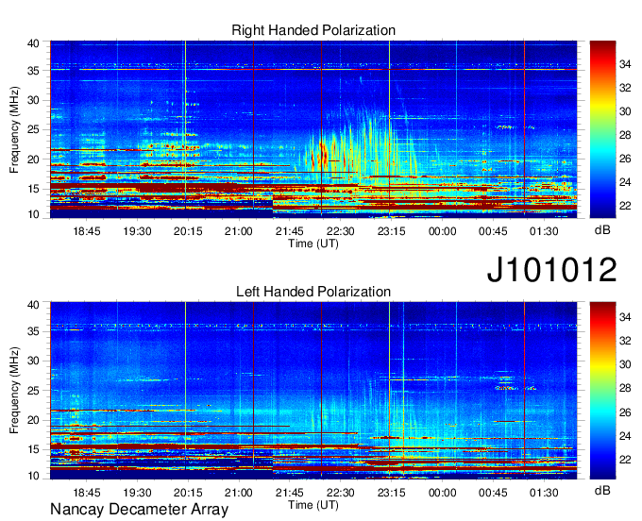Click the 15 MHz tick on Right Handed plot
The image size is (642, 521).
[x=33, y=189]
